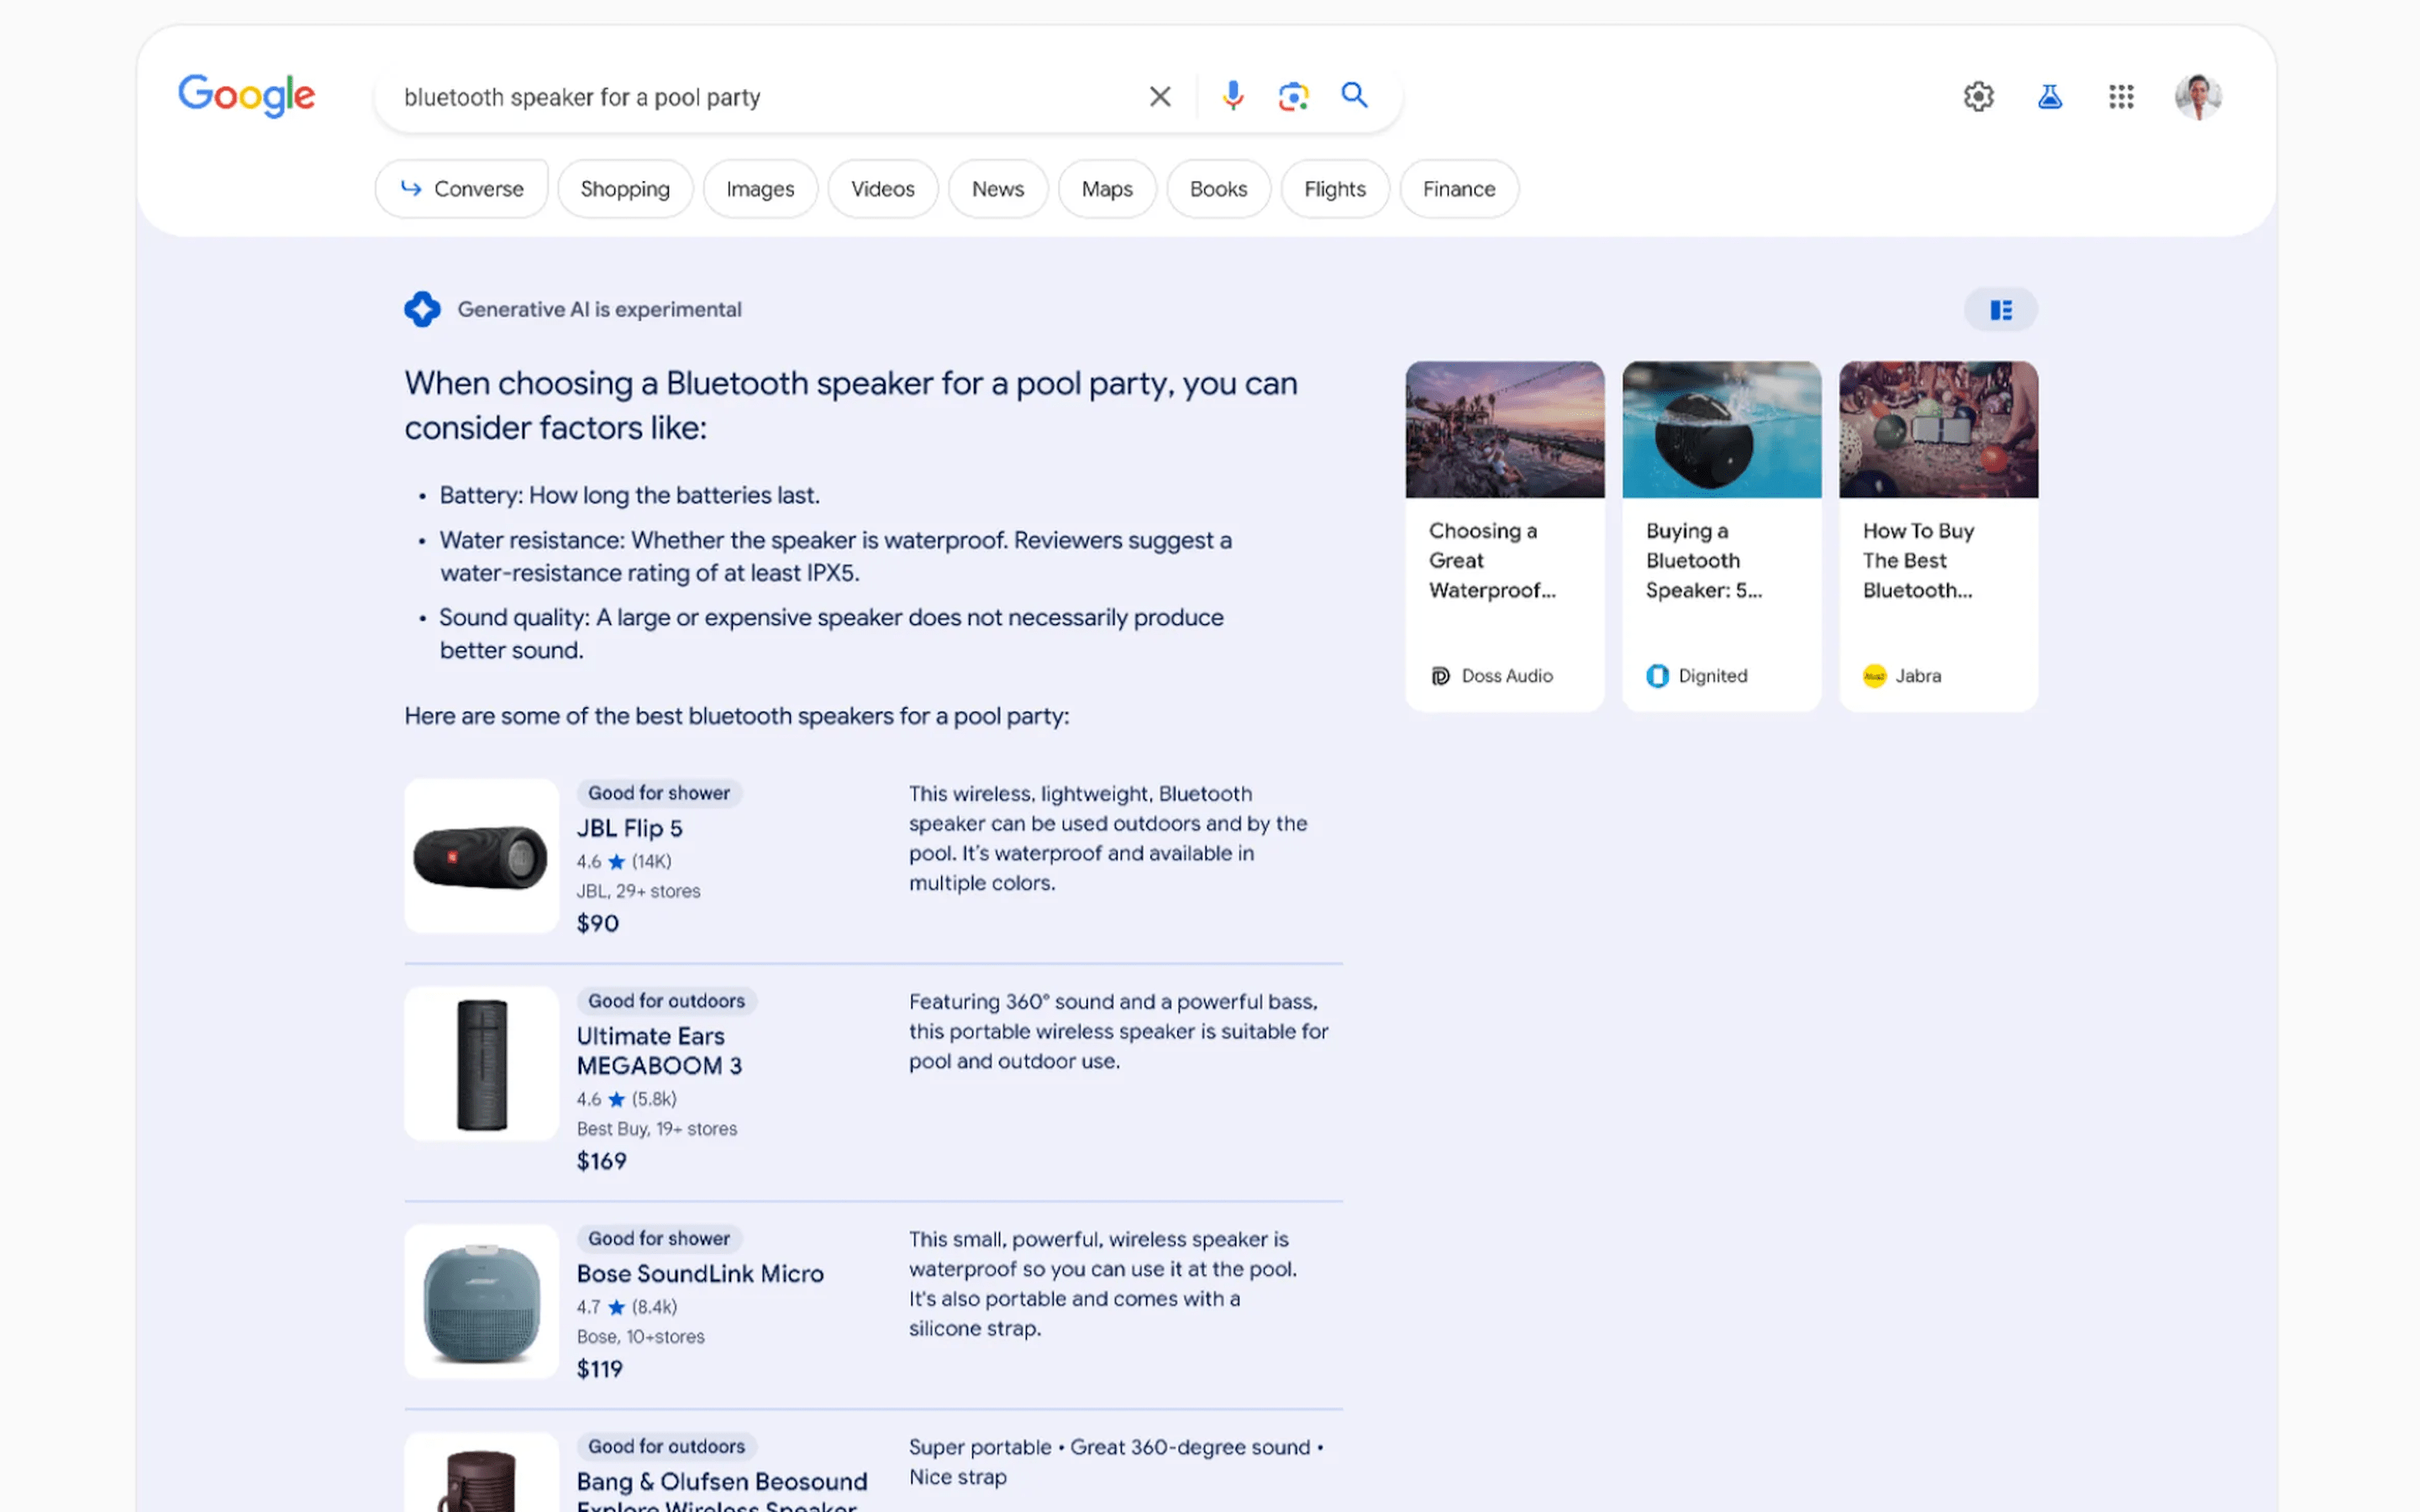Click the Bose SoundLink Micro product thumbnail
Viewport: 2420px width, 1512px height.
tap(481, 1301)
